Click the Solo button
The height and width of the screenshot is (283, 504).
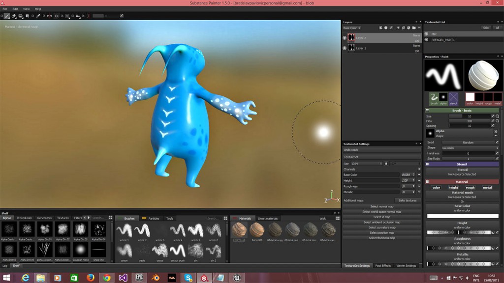(x=486, y=28)
